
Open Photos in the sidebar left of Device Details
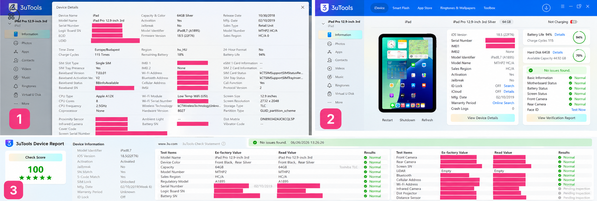[x=27, y=43]
